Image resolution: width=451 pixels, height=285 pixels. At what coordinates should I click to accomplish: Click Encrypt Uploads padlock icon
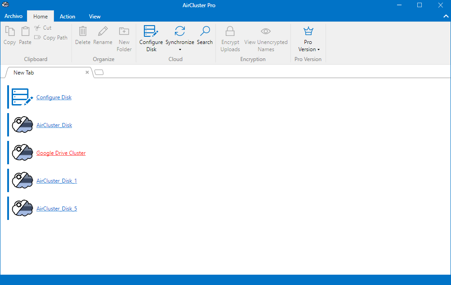point(230,31)
